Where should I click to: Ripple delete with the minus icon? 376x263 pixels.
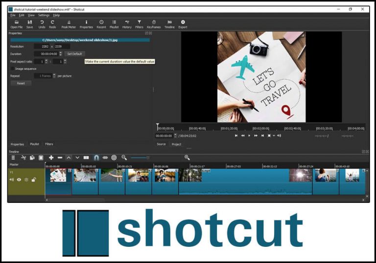(60, 157)
